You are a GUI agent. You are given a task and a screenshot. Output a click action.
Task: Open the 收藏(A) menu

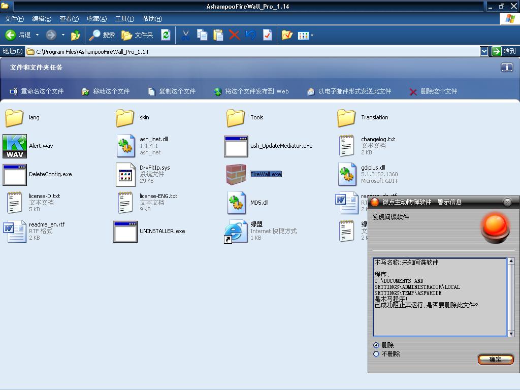[97, 19]
